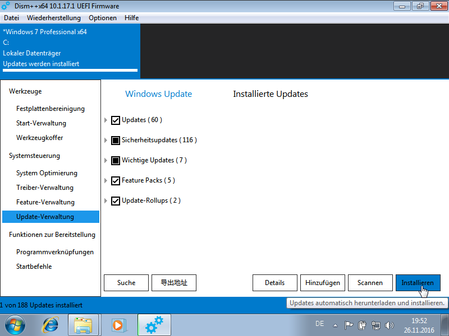Select the Windows 7 Professional x64 image tile
449x336 pixels.
pyautogui.click(x=70, y=51)
